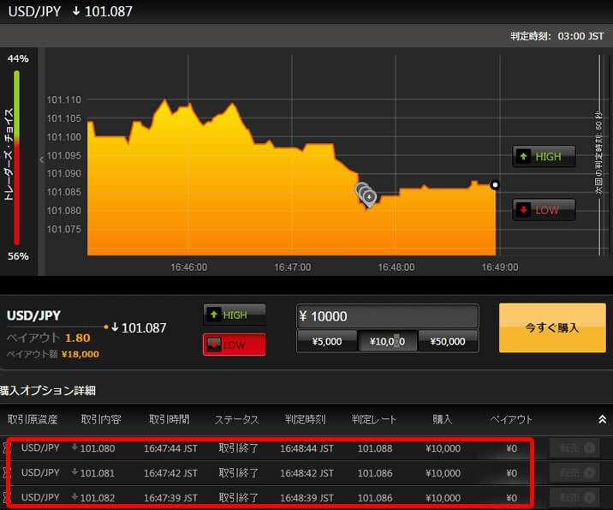Click the ステータス column header
The image size is (613, 510).
[236, 420]
